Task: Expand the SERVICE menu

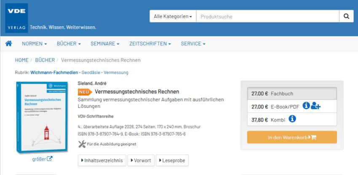Action: point(193,43)
